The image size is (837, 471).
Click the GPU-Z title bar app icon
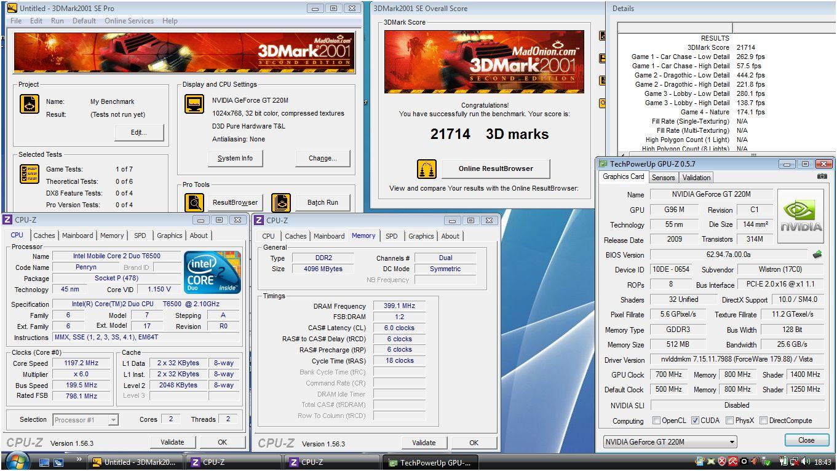coord(603,164)
